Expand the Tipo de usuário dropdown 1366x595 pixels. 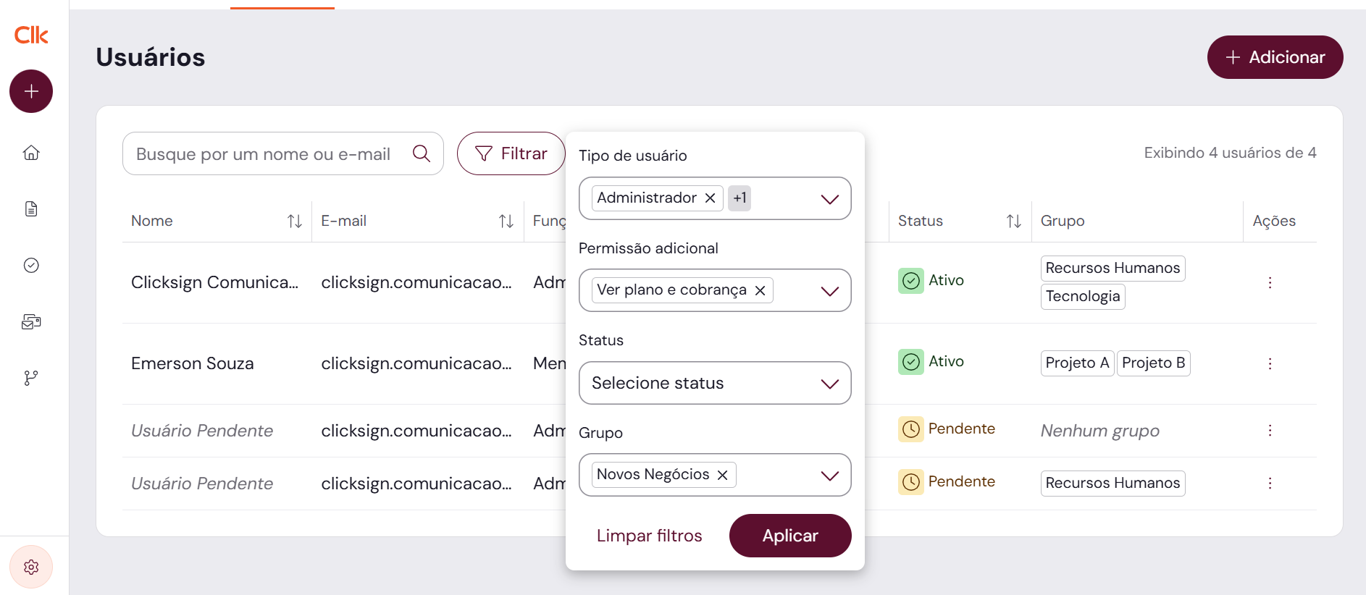coord(829,199)
